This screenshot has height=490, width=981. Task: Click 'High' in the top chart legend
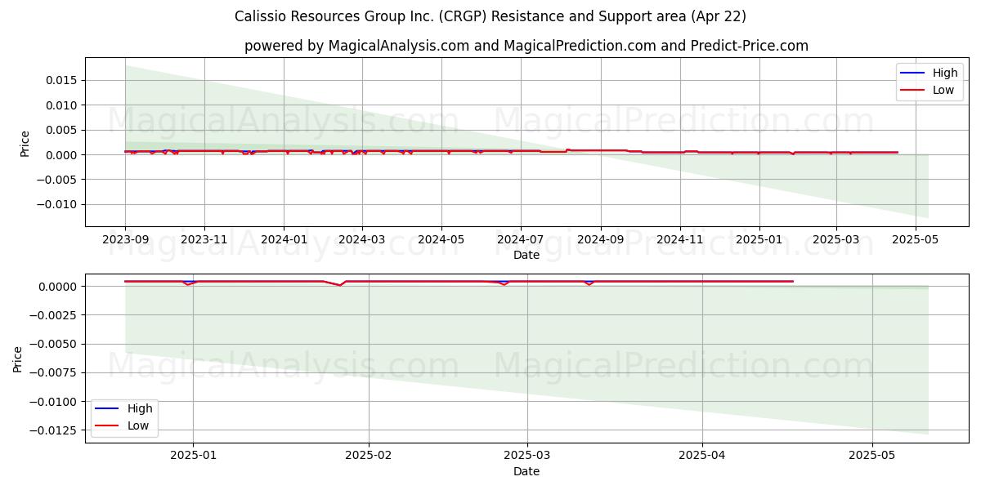(x=945, y=73)
